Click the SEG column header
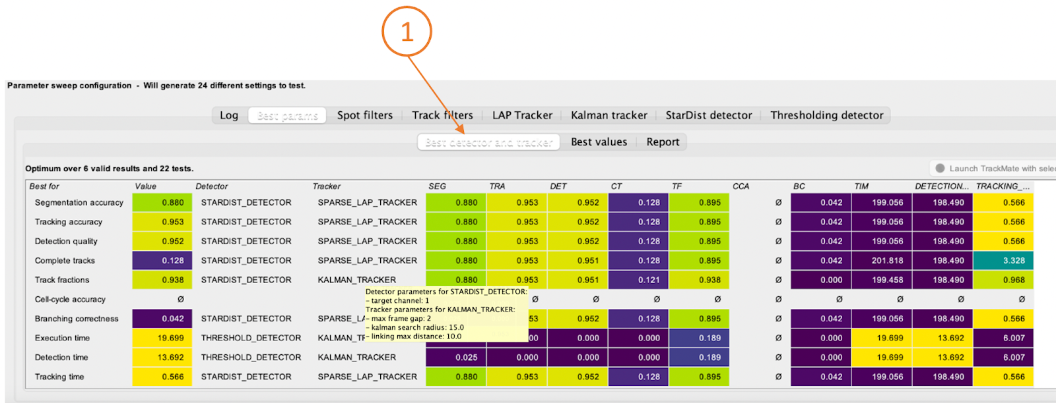Image resolution: width=1056 pixels, height=403 pixels. pyautogui.click(x=437, y=186)
